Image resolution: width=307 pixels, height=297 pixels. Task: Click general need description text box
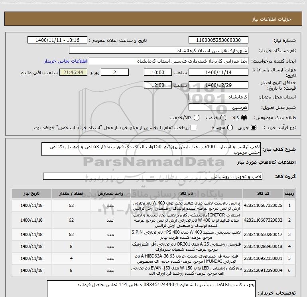tap(151, 149)
